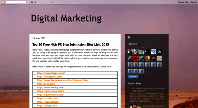Open the squarespace.com link
This screenshot has width=198, height=108.
(x=51, y=94)
